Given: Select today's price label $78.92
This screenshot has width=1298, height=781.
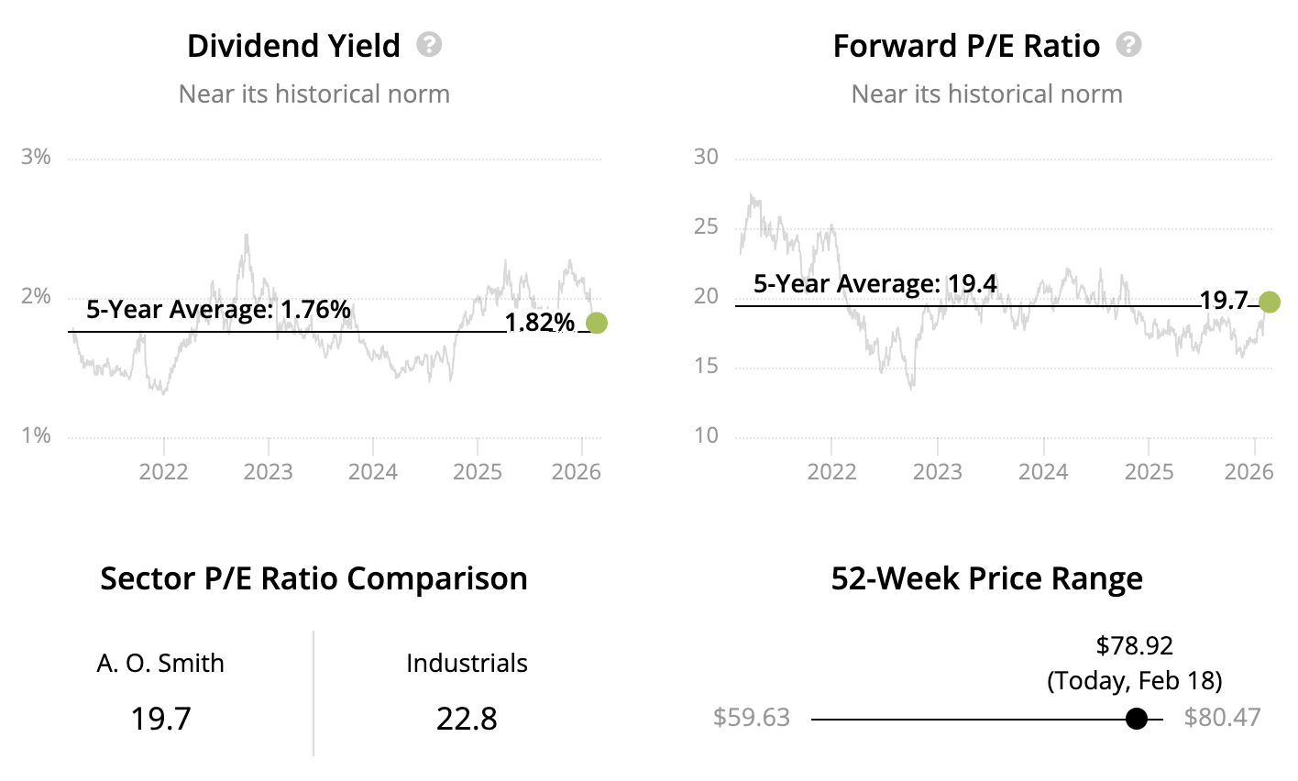Looking at the screenshot, I should 1135,645.
